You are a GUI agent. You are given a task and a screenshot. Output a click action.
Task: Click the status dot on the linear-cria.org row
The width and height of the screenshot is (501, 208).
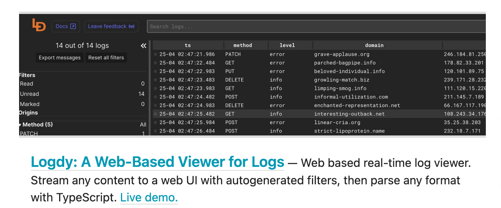click(156, 123)
